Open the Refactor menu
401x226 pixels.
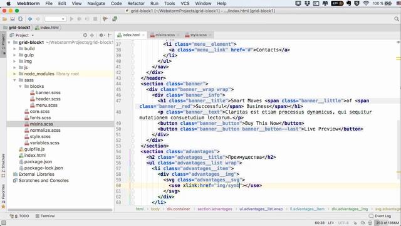tap(136, 3)
